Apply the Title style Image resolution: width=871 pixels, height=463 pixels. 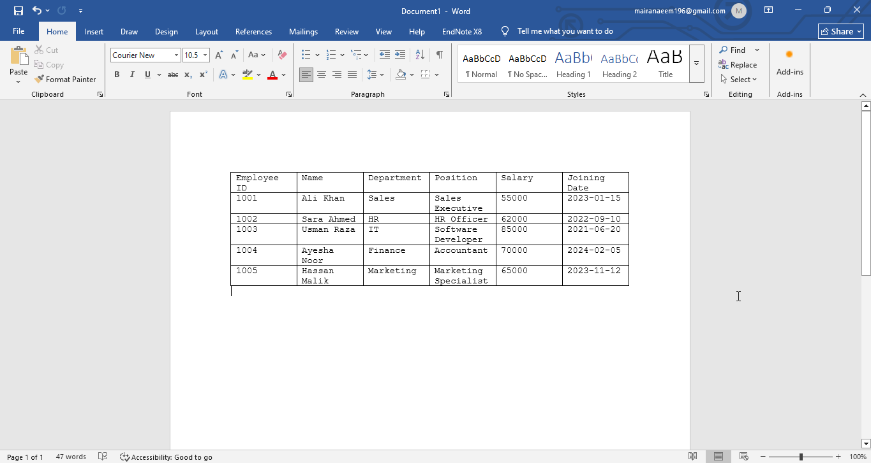coord(665,64)
